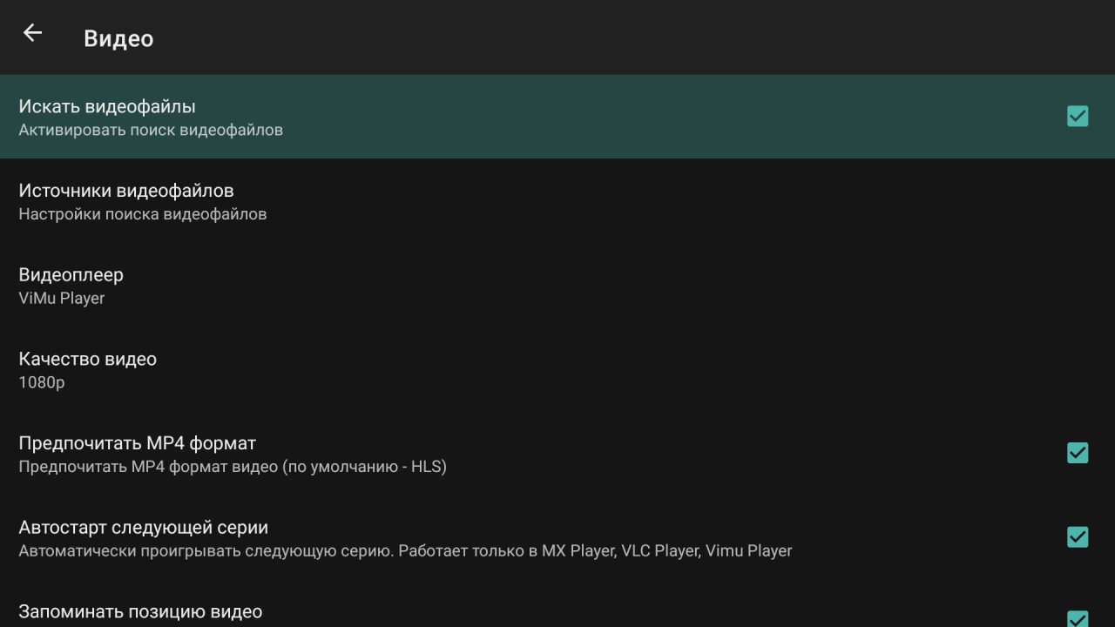
Task: Open the "Качество видео" selector
Action: pos(557,369)
